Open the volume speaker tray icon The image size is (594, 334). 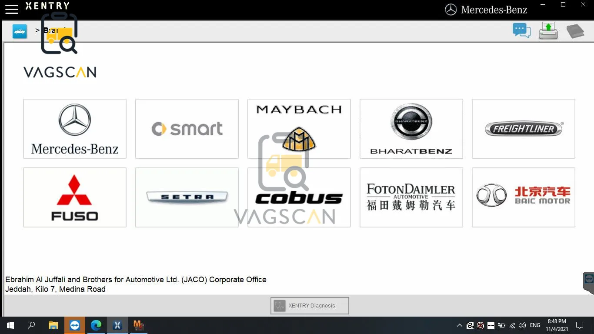[522, 325]
